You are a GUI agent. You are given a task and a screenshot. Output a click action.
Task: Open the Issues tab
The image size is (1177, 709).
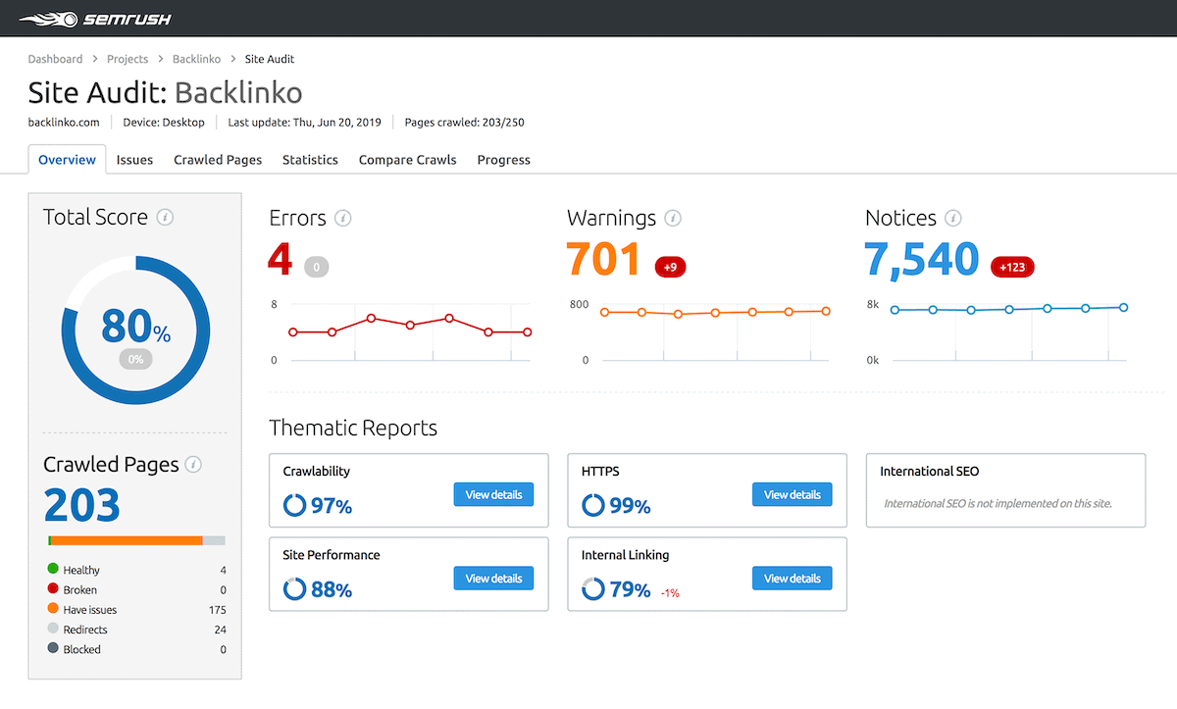pyautogui.click(x=134, y=159)
